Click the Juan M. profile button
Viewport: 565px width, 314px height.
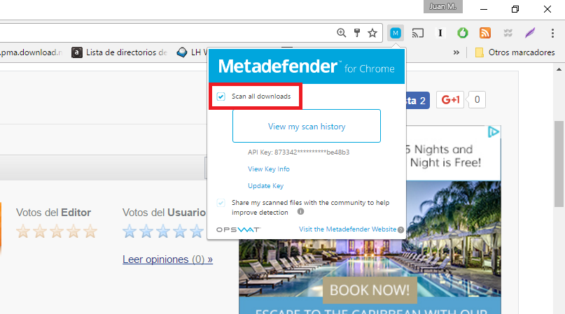click(x=443, y=6)
